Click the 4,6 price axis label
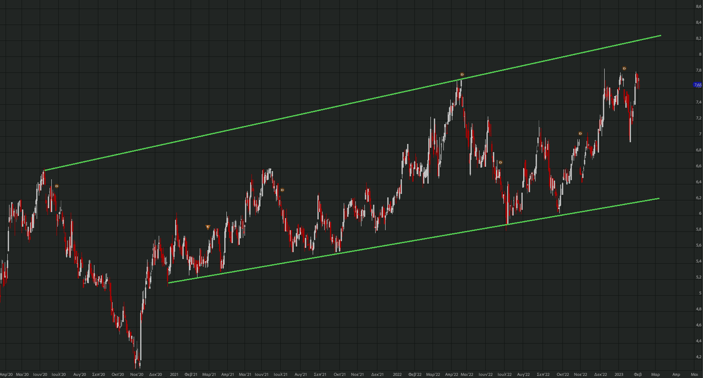Screen dimensions: 703x378 click(698, 325)
